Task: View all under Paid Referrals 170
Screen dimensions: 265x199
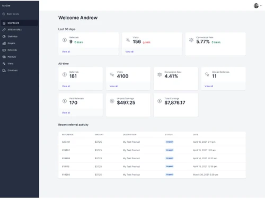Action: [66, 113]
